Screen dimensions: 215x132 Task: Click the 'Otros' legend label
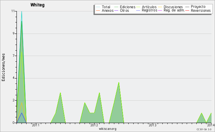(124, 10)
